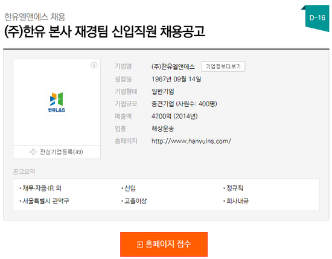The height and width of the screenshot is (259, 332).
Task: Open 기업정보더보기 company details
Action: click(x=223, y=66)
